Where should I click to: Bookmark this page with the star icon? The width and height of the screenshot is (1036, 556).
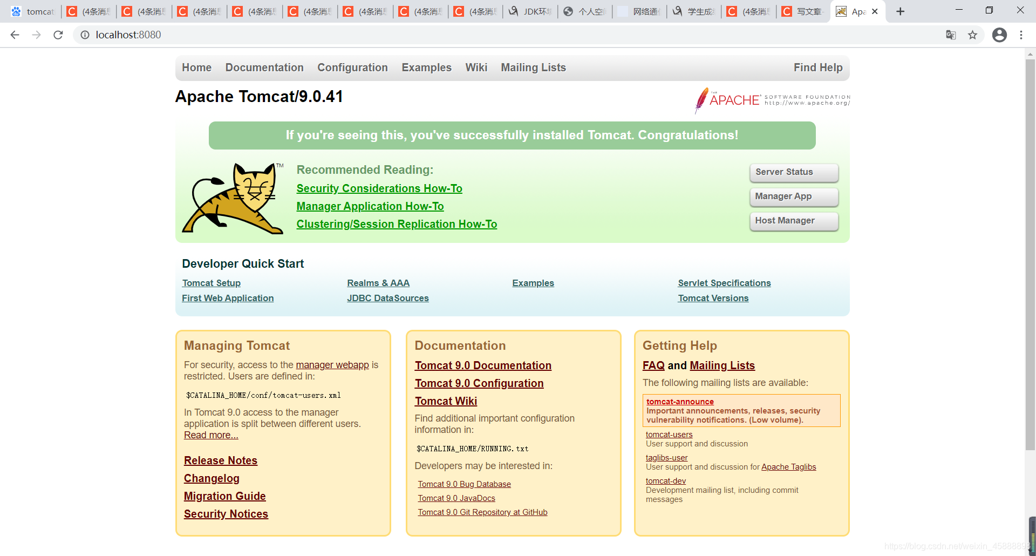[972, 35]
